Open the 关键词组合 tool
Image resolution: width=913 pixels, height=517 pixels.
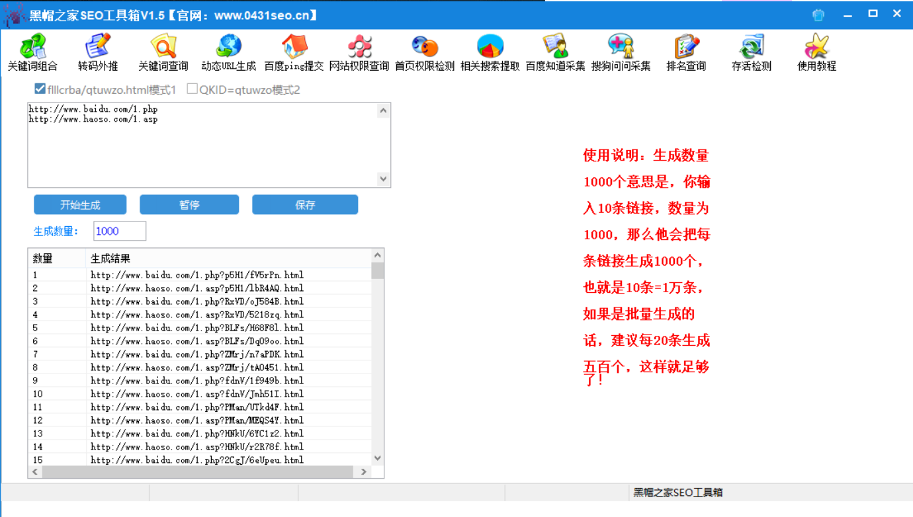click(32, 52)
